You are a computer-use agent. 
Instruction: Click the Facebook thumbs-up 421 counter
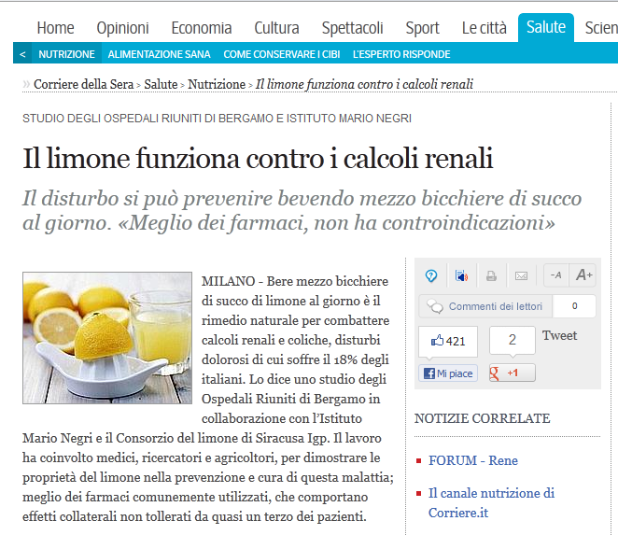pos(448,341)
